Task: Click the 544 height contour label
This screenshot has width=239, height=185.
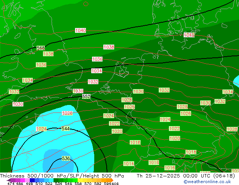Action: click(x=66, y=129)
